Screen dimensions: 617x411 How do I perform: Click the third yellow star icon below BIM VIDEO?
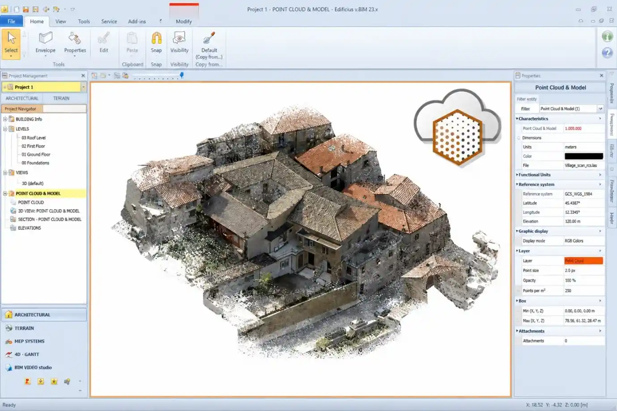coord(54,381)
